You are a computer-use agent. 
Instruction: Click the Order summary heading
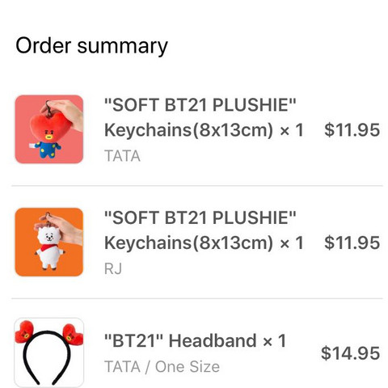[91, 46]
